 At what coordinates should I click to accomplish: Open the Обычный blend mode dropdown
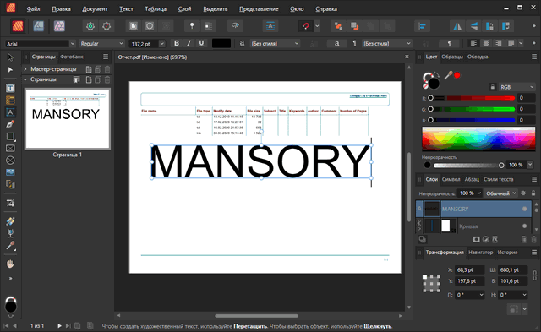pyautogui.click(x=501, y=193)
